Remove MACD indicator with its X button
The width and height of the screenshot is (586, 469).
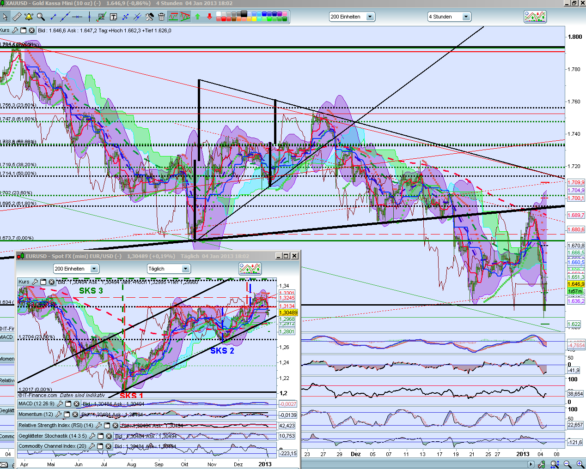coord(77,403)
